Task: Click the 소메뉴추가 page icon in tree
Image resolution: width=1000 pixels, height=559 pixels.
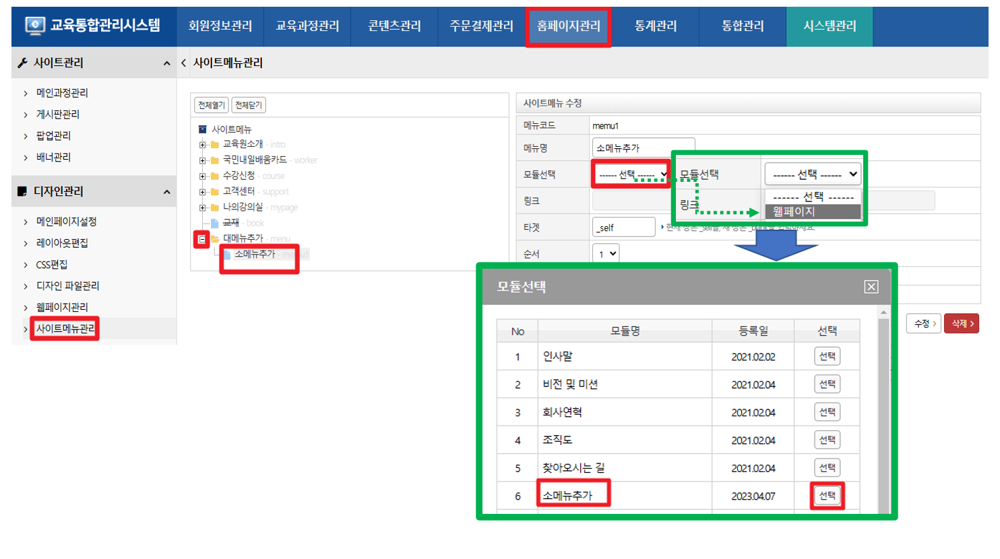Action: (227, 255)
